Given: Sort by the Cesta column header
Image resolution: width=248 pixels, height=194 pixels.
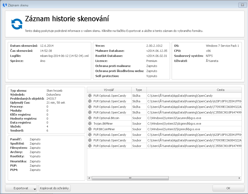Looking at the screenshot, I should pos(194,90).
